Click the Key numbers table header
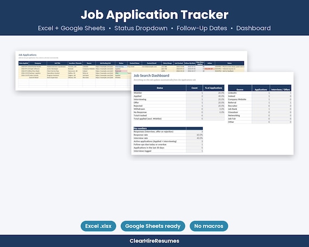The width and height of the screenshot is (309, 247). pos(168,128)
